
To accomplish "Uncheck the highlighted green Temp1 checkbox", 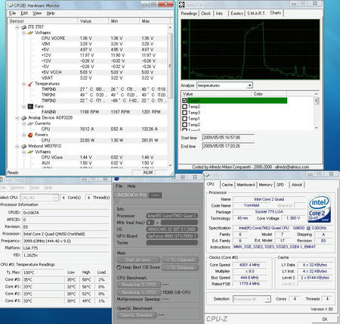I will click(x=184, y=101).
